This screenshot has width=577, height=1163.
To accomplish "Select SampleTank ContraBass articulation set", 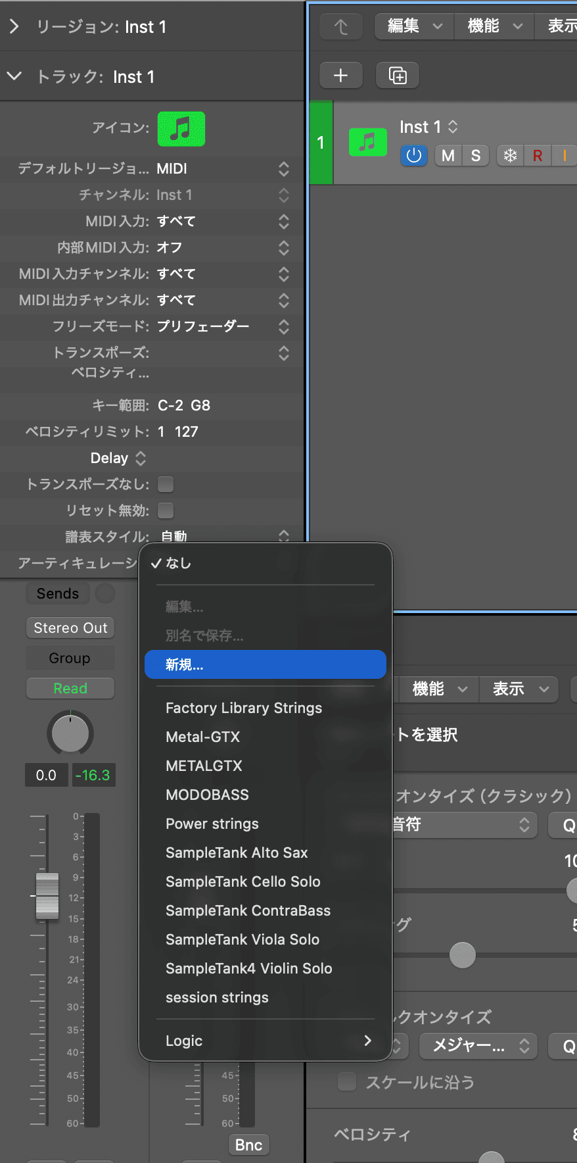I will point(265,910).
